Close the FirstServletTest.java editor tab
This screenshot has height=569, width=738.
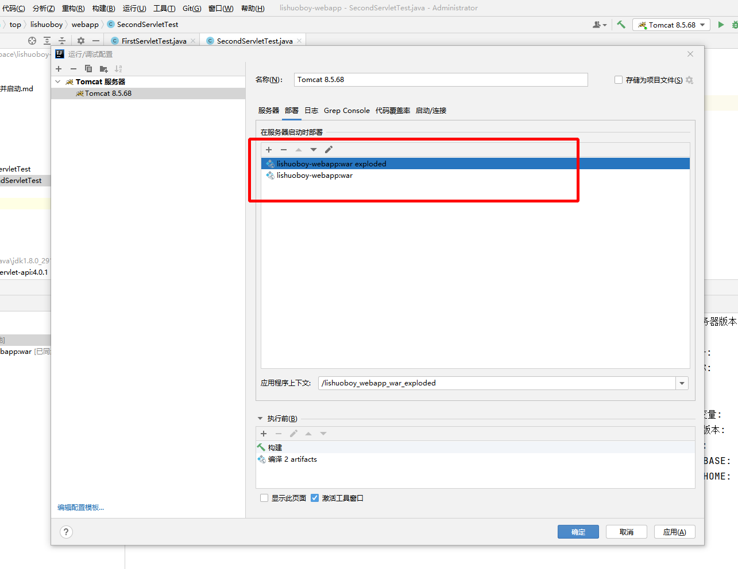193,41
